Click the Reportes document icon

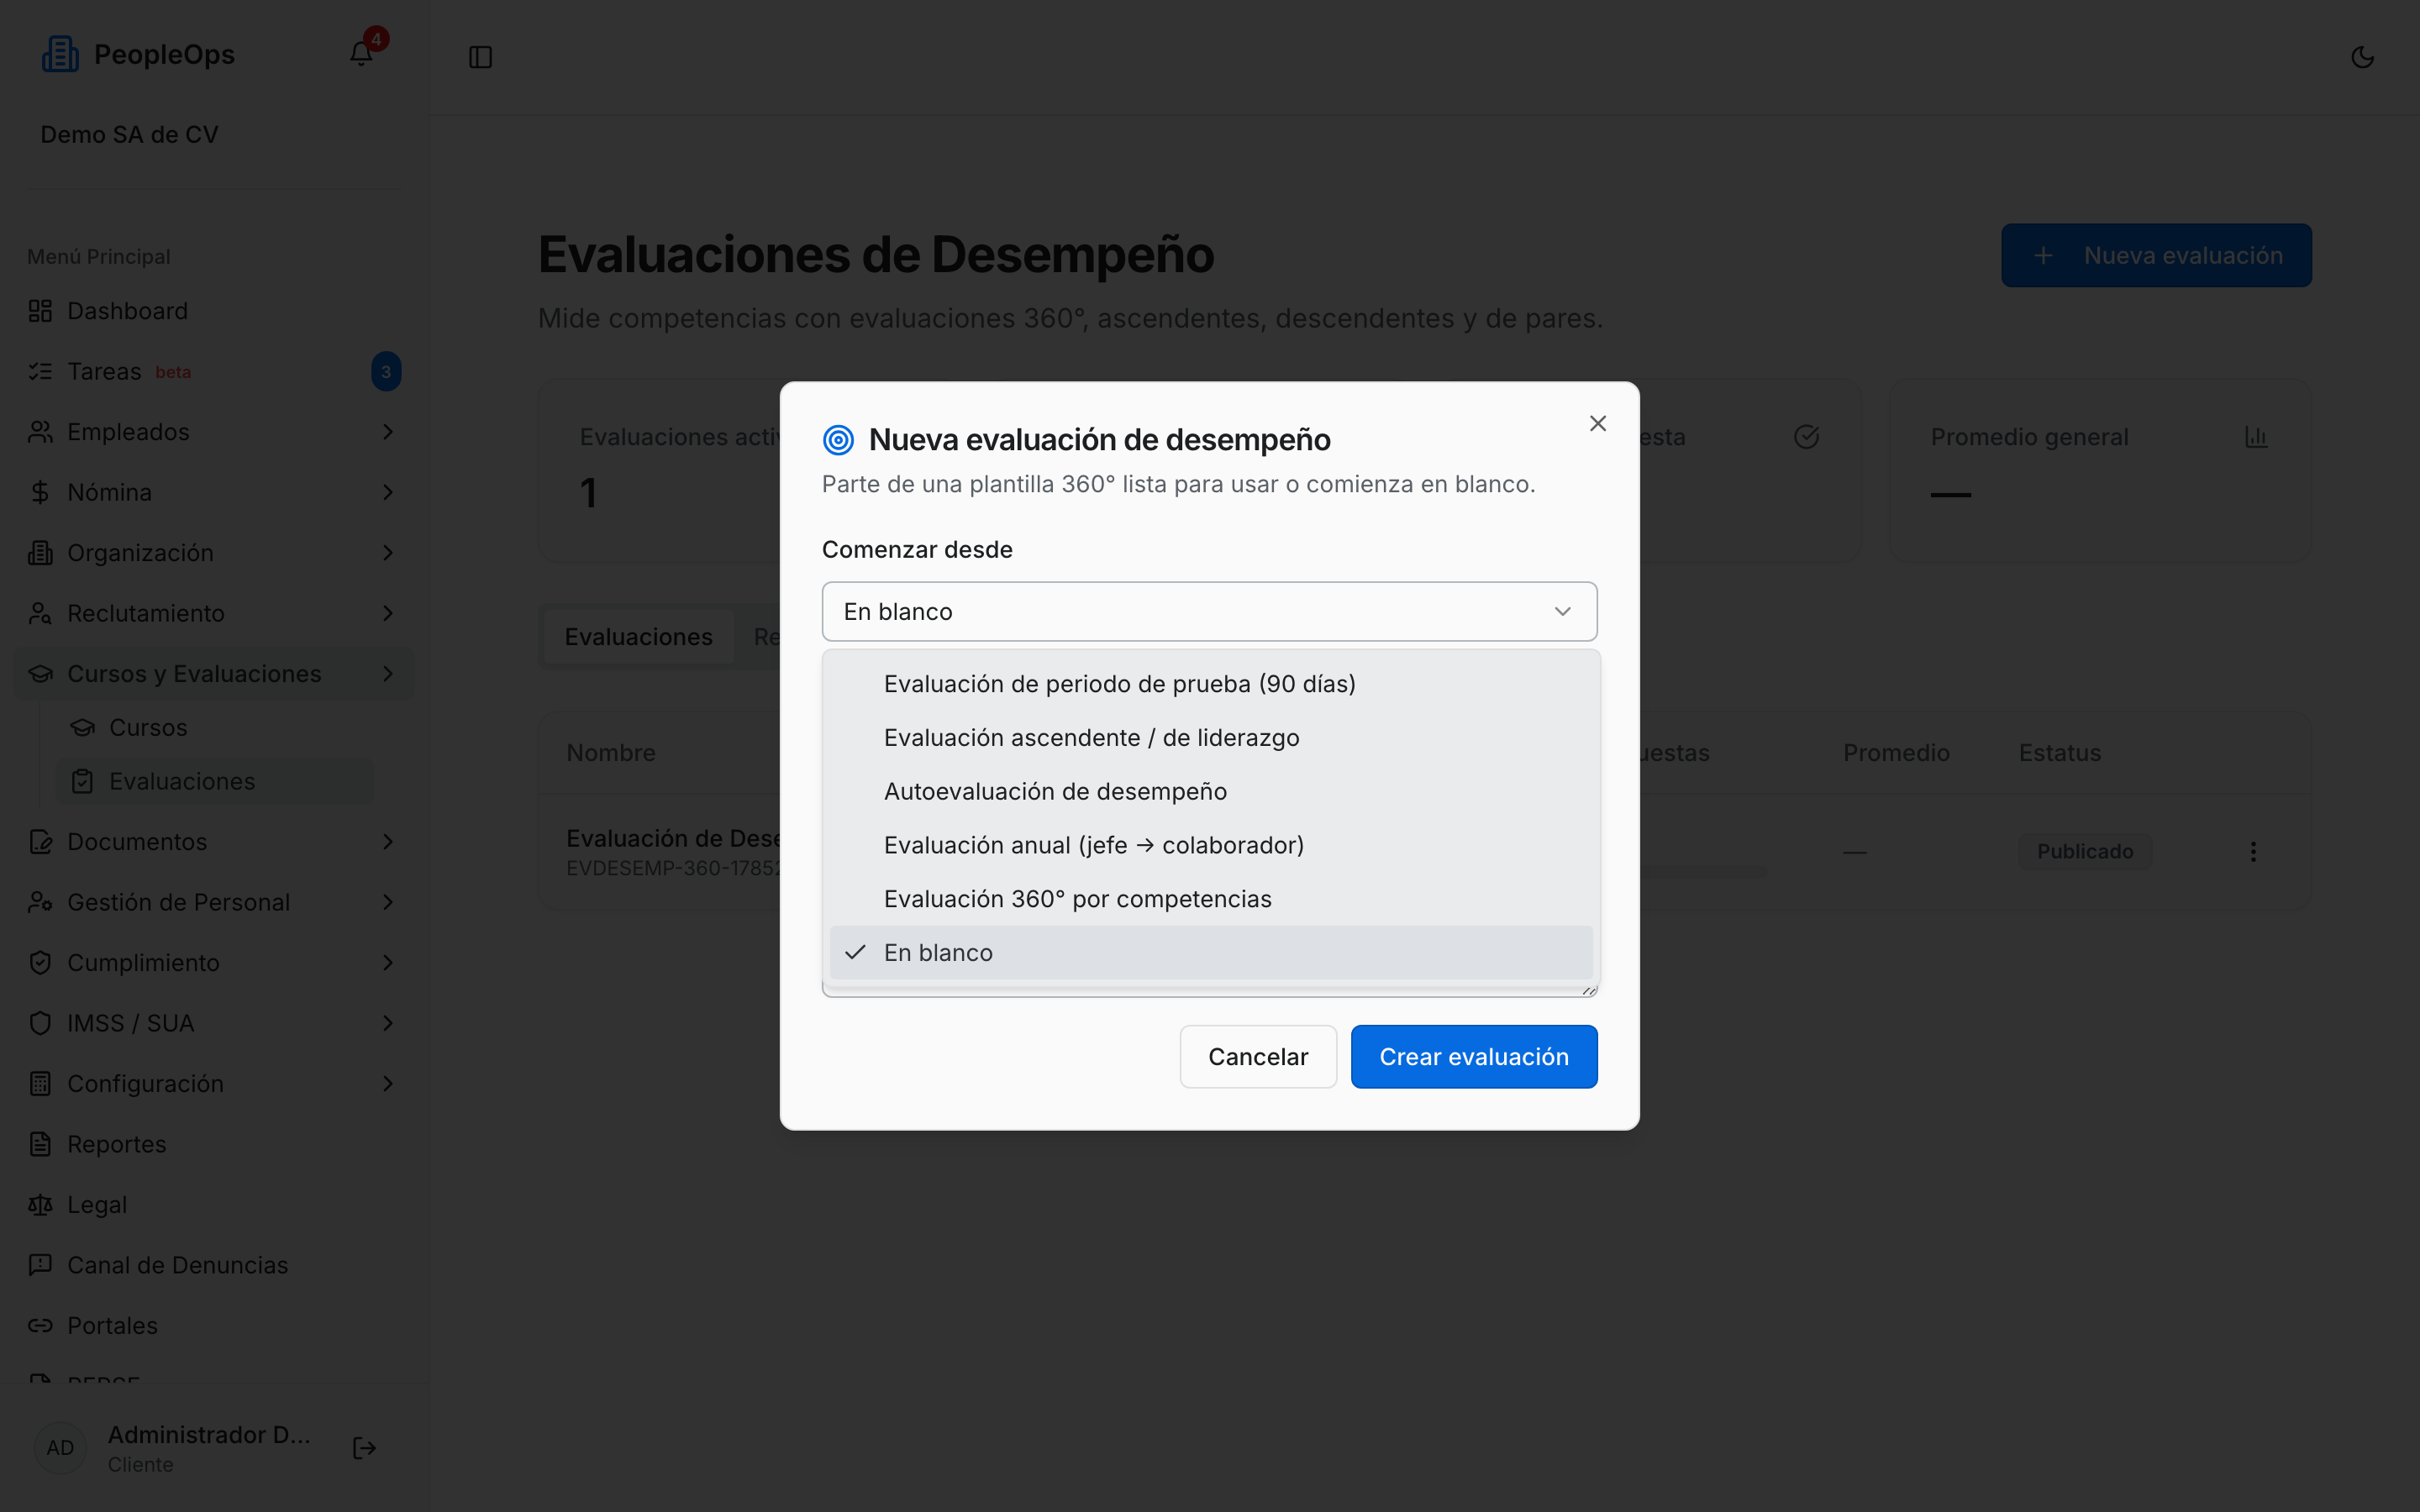pos(40,1144)
